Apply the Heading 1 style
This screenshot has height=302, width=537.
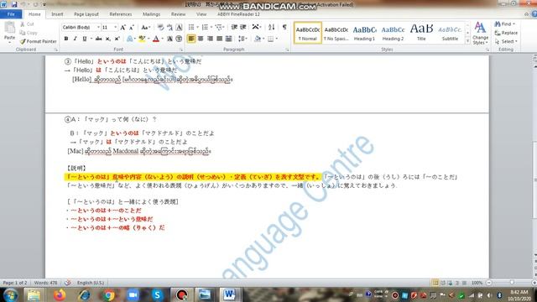[x=364, y=33]
